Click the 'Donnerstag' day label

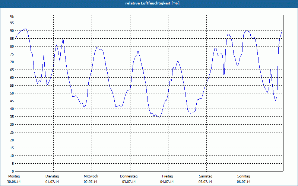click(x=129, y=176)
